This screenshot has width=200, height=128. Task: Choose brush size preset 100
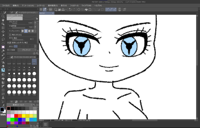[34, 93]
